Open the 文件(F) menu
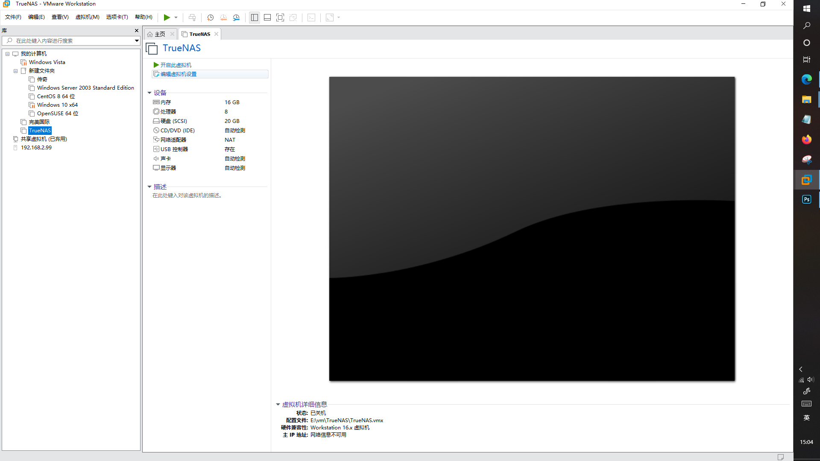 click(13, 17)
